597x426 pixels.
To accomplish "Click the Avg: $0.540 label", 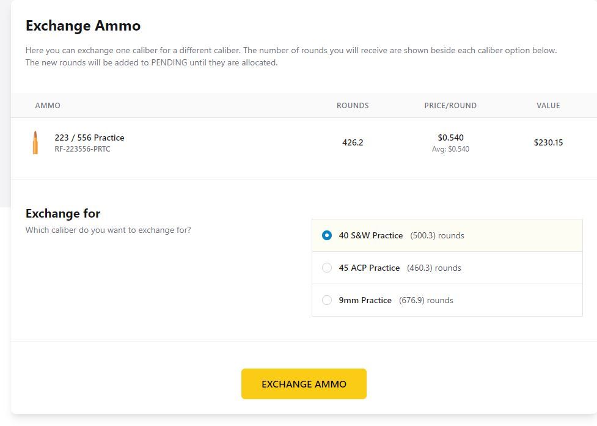I will click(450, 149).
